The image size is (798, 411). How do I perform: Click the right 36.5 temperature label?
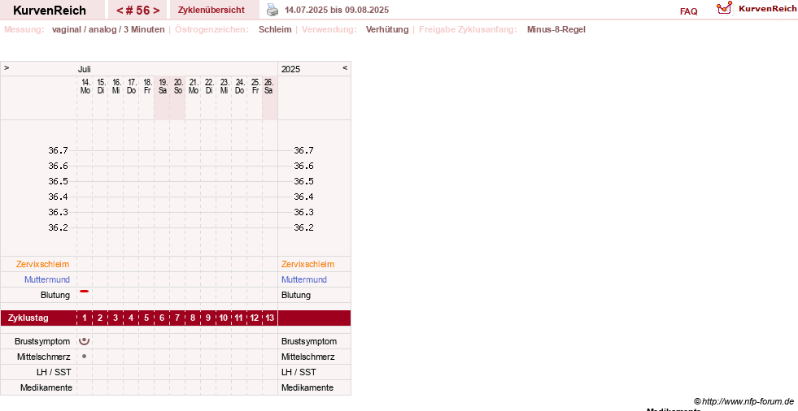coord(303,181)
